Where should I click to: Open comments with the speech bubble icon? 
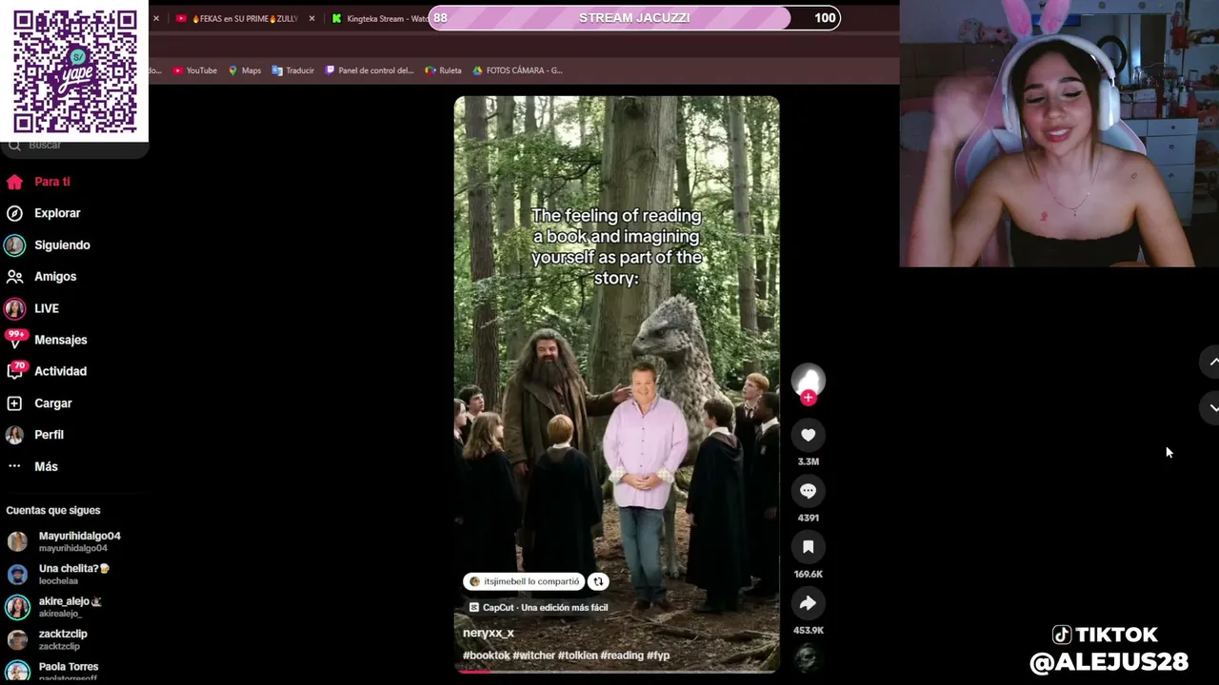click(x=808, y=491)
